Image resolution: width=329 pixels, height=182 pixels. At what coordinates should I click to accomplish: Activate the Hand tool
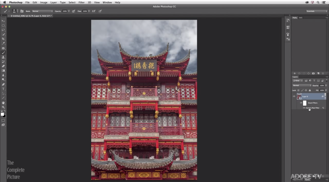pos(3,103)
